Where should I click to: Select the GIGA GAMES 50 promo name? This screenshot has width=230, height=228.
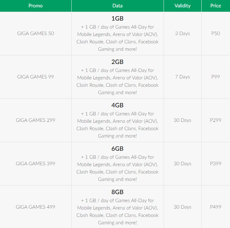35,33
